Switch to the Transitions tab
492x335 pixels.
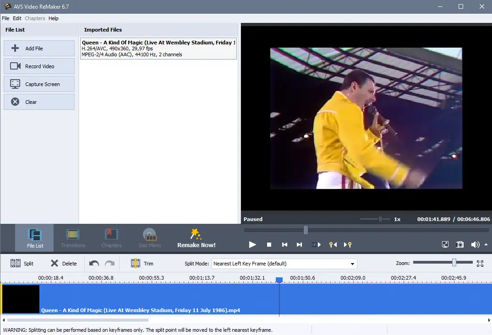[73, 238]
